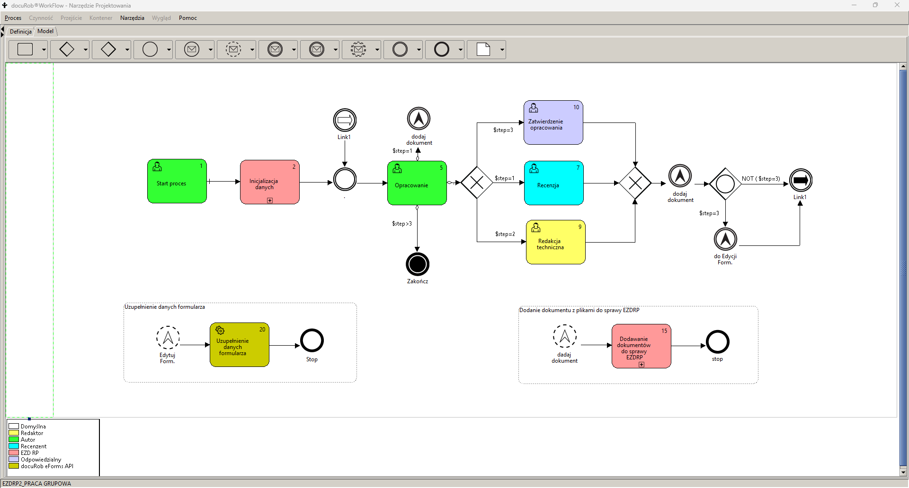Select the Link1 throw event on the right
This screenshot has width=909, height=488.
point(801,180)
